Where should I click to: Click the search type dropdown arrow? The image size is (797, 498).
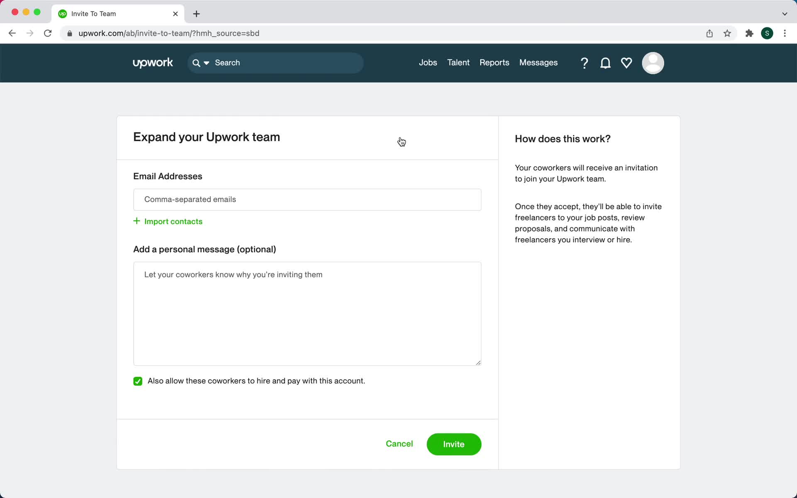pos(206,63)
